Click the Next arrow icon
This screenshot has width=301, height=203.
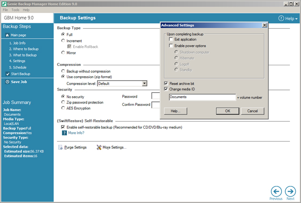pos(290,191)
